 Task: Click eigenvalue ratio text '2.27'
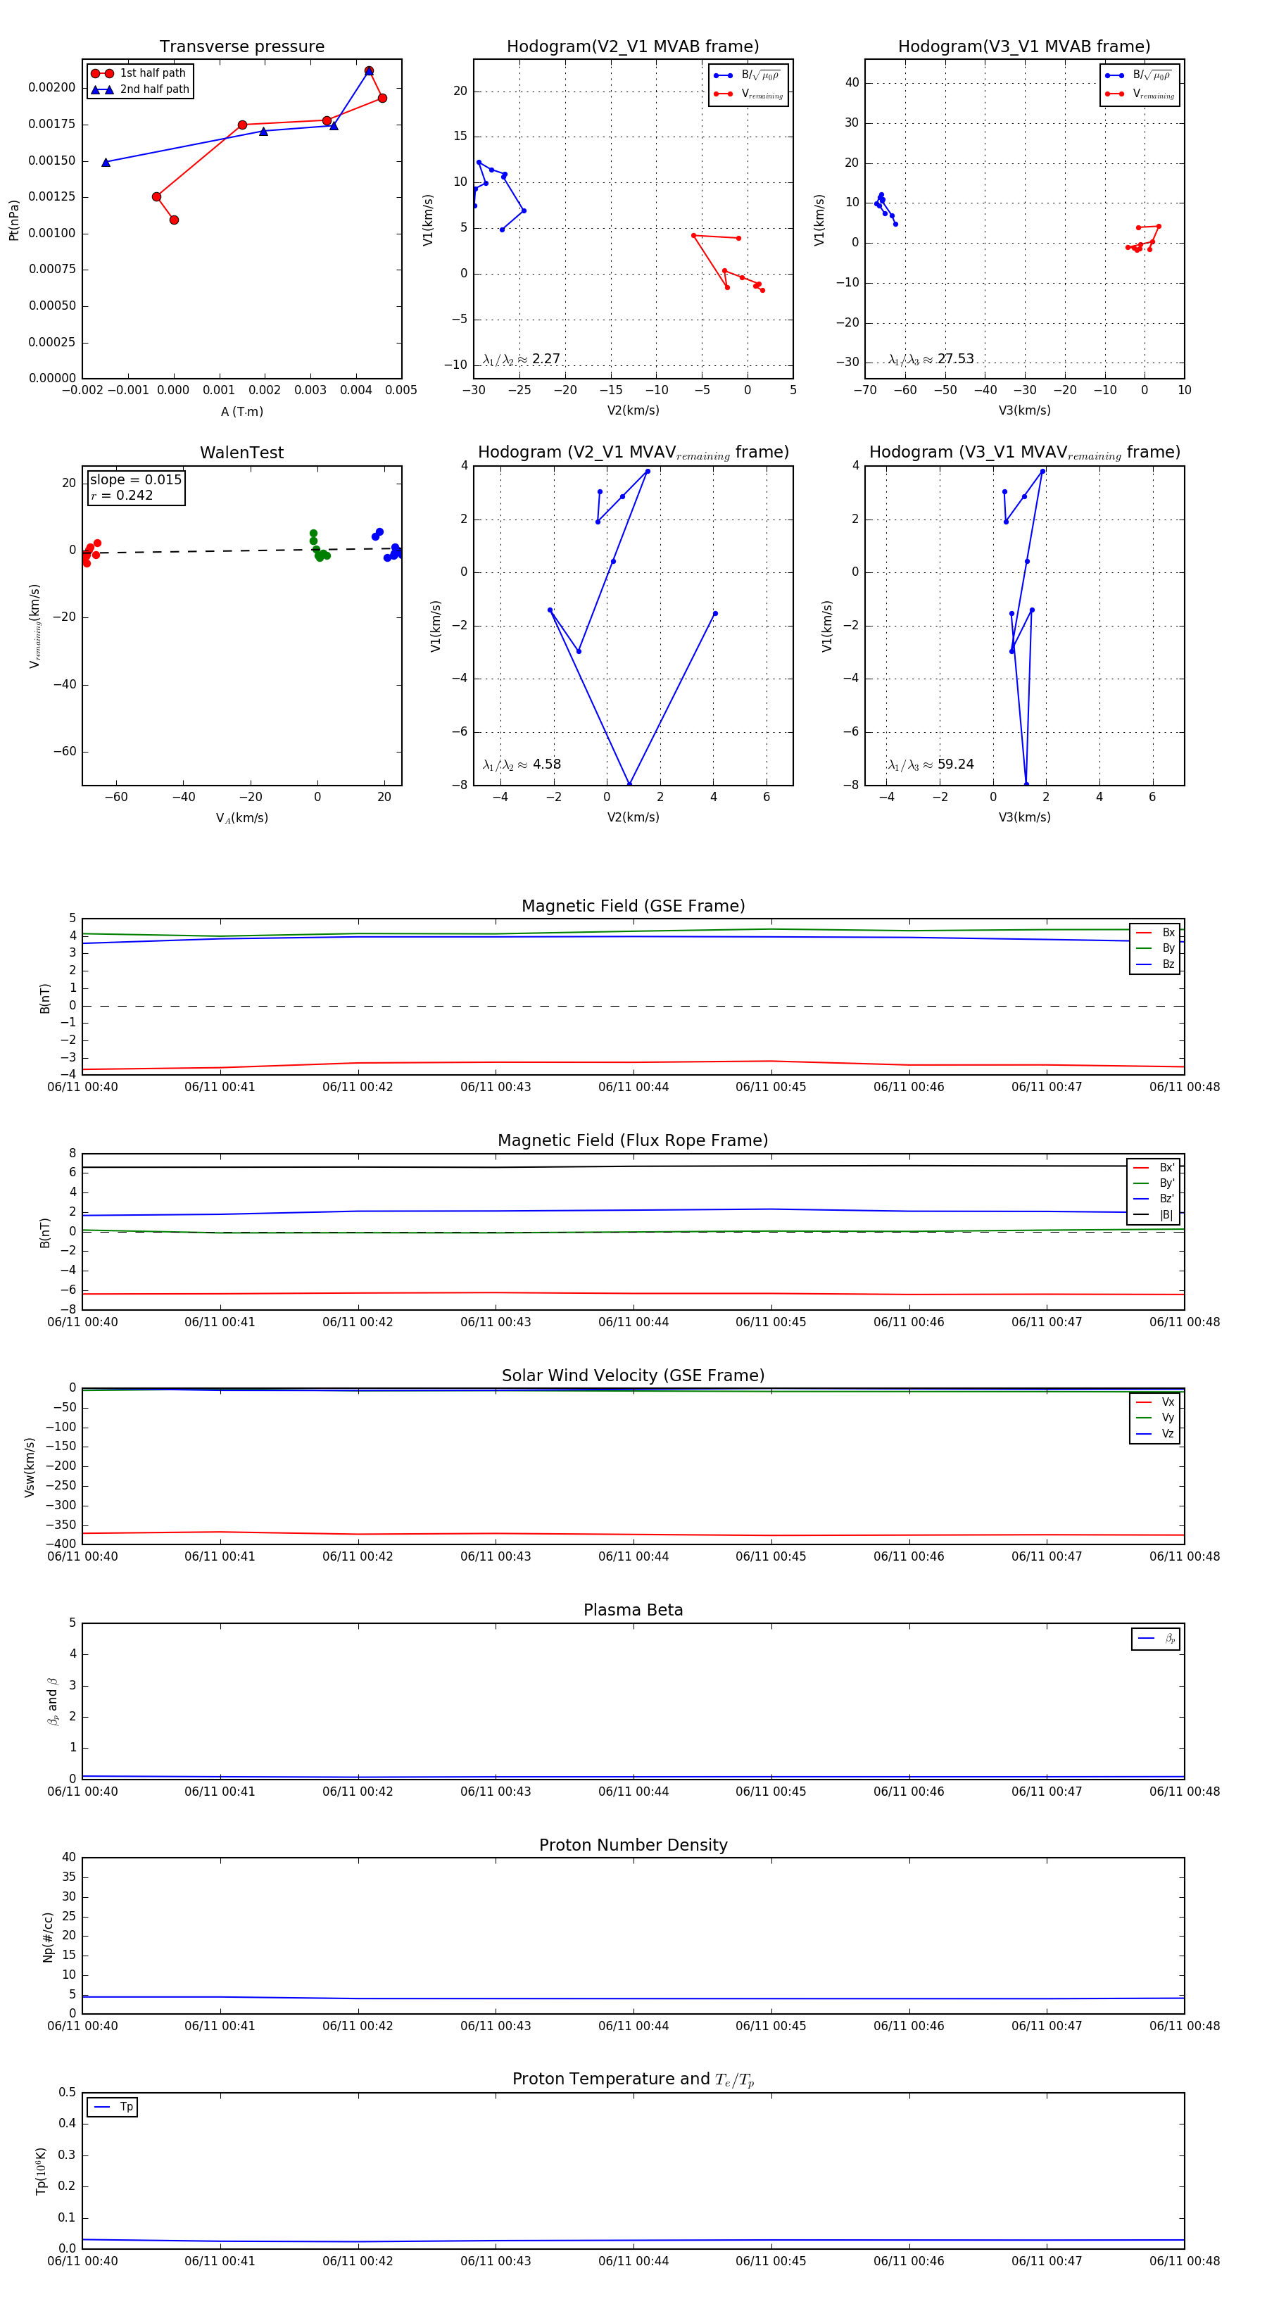click(x=546, y=359)
